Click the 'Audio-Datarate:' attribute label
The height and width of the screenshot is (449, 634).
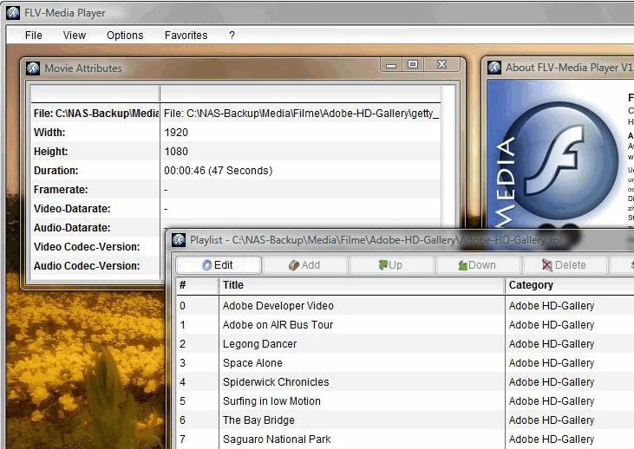(72, 227)
